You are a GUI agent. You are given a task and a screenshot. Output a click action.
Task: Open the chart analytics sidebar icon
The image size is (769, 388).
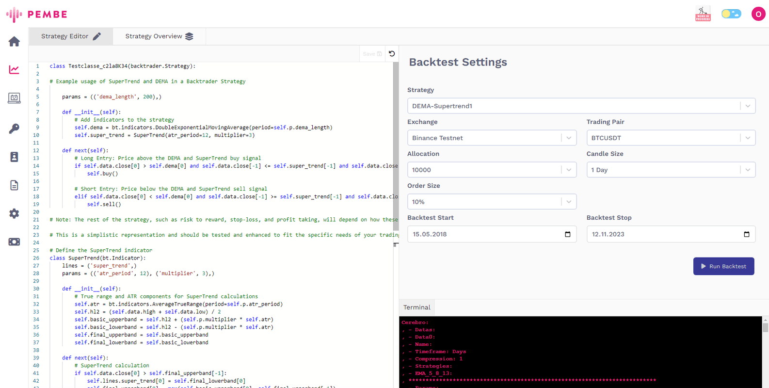click(x=14, y=70)
